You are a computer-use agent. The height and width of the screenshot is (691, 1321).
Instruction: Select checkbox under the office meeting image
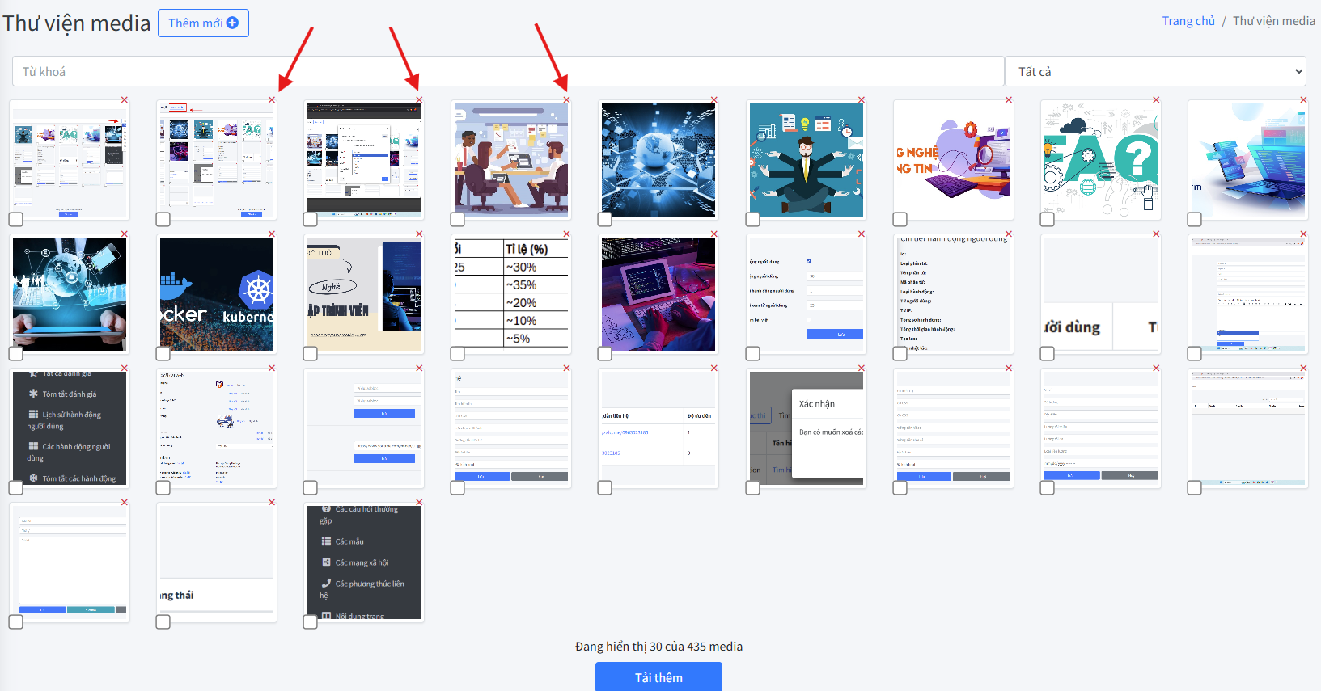458,220
